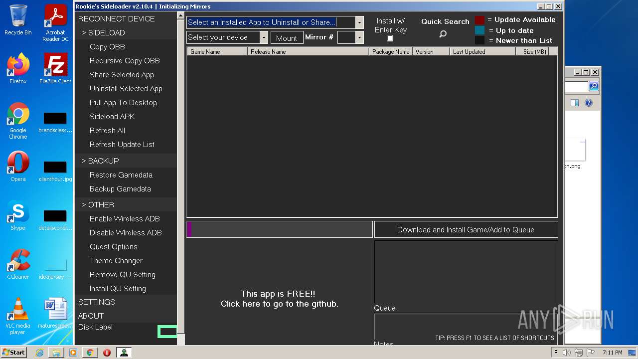Select the brandsclass desktop file
This screenshot has width=638, height=359.
[x=55, y=123]
